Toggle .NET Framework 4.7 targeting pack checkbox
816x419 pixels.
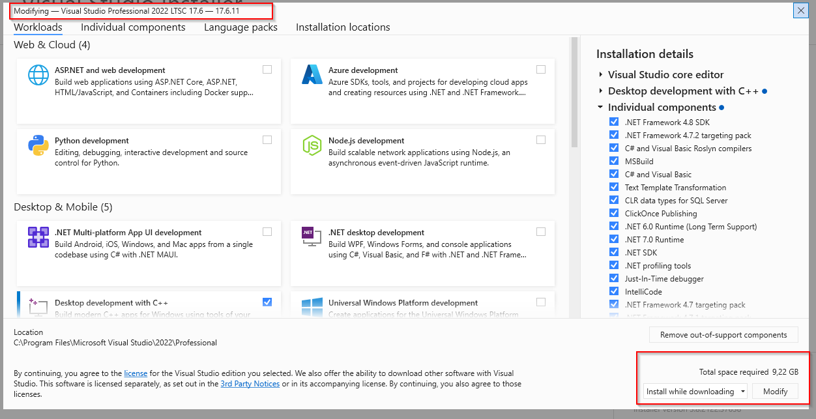point(614,305)
